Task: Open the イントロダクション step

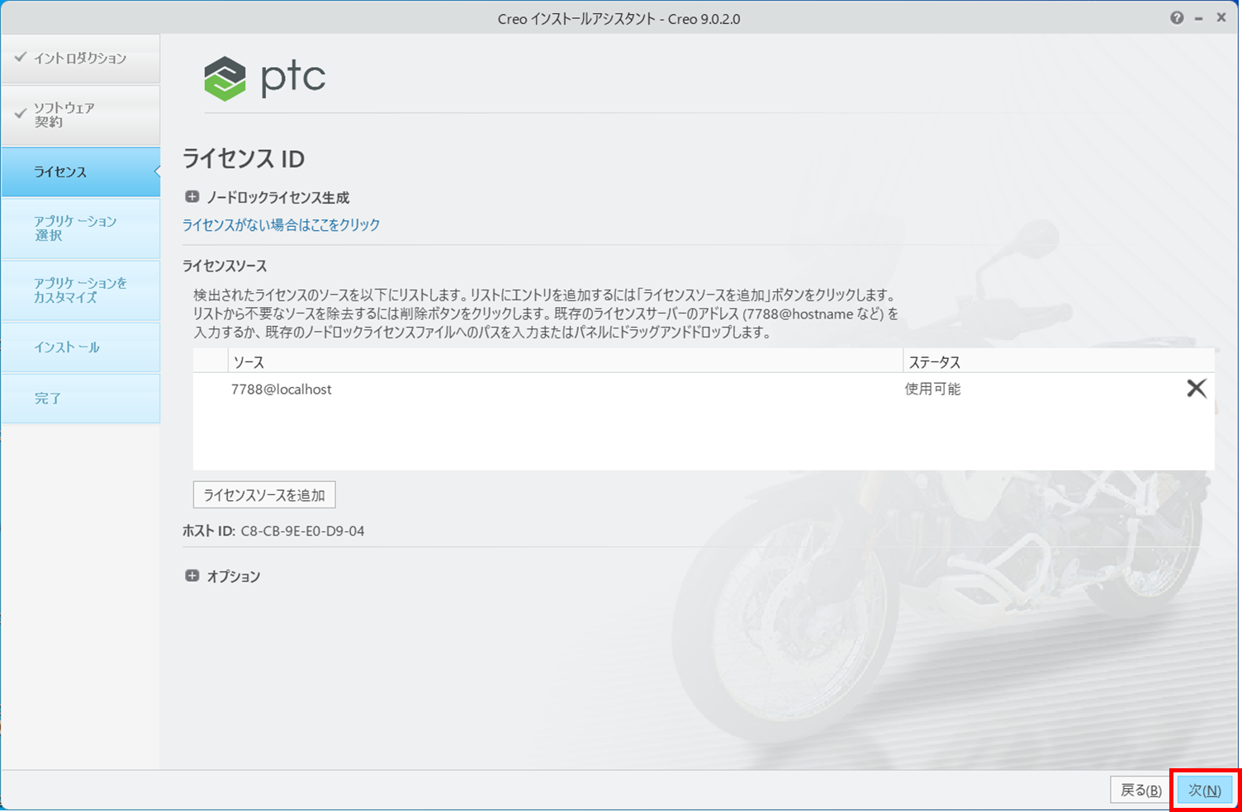Action: tap(80, 59)
